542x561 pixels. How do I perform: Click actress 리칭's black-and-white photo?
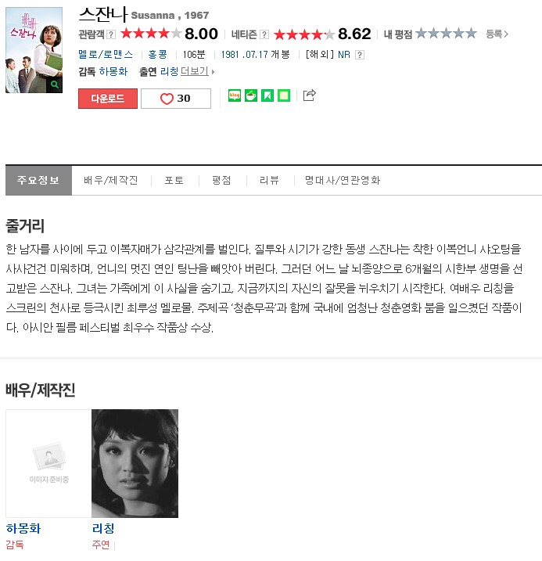coord(135,463)
